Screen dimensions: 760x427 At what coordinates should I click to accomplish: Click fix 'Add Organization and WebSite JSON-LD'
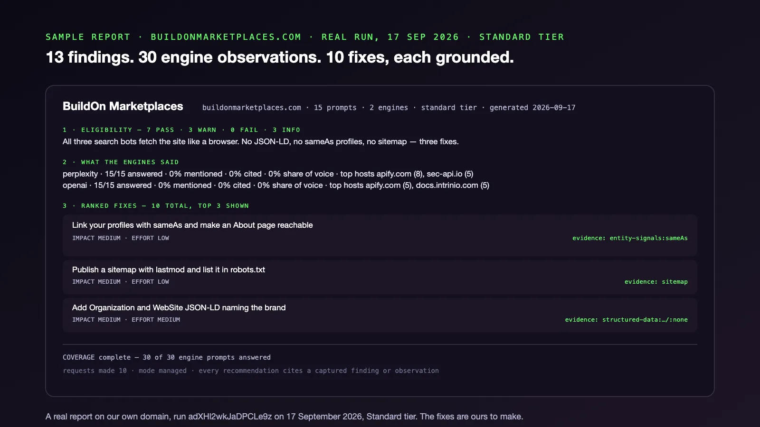(179, 307)
